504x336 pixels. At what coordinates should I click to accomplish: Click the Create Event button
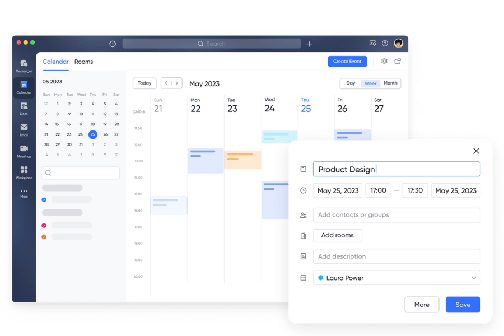click(347, 62)
